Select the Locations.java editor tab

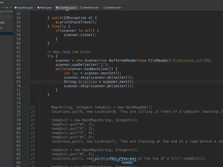[x=67, y=8]
